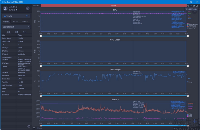Toggle the Smooth legend series
The height and width of the screenshot is (130, 200).
(x=192, y=24)
